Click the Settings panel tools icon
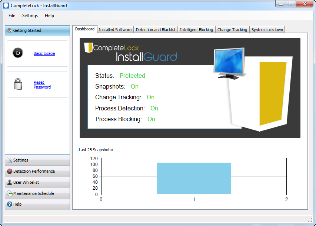Image resolution: width=316 pixels, height=226 pixels. tap(10, 160)
